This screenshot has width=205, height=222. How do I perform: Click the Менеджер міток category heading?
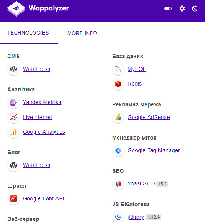[134, 138]
